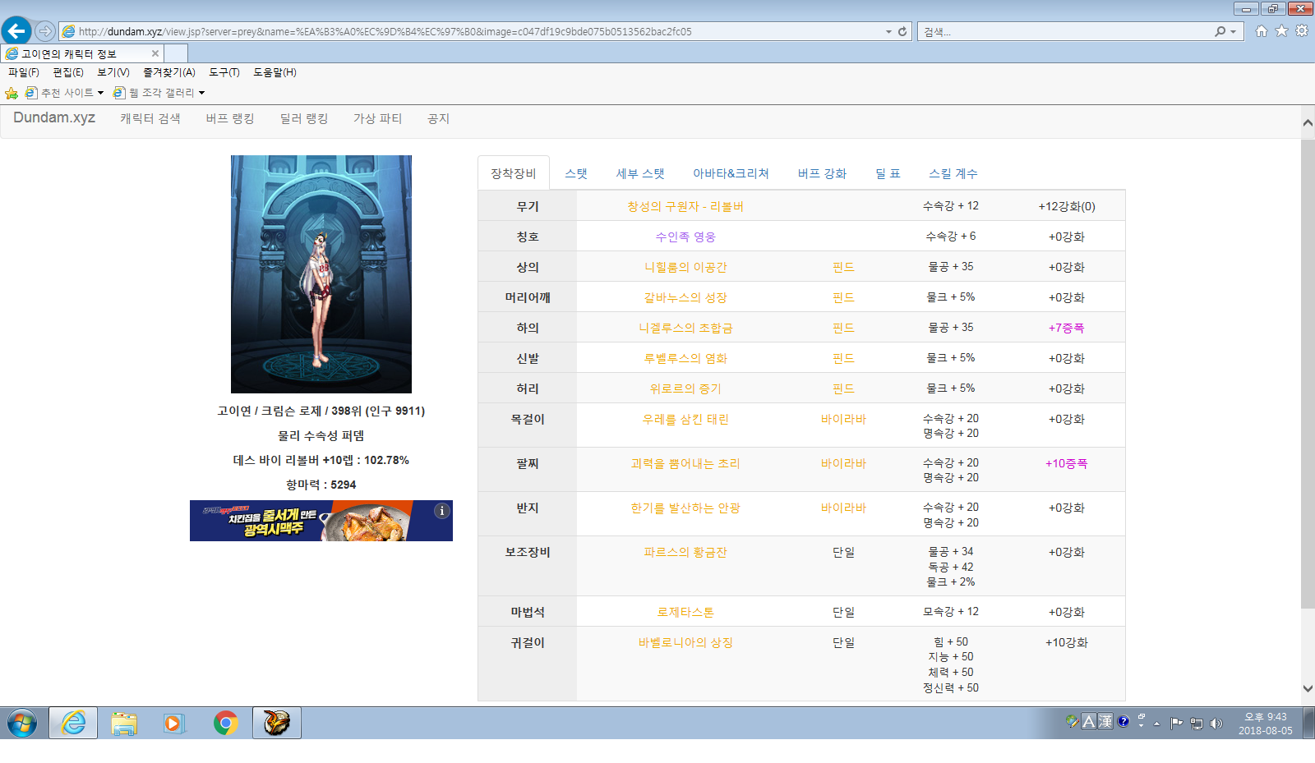Switch to the 스킬 계수 tab
This screenshot has height=763, width=1315.
tap(953, 173)
